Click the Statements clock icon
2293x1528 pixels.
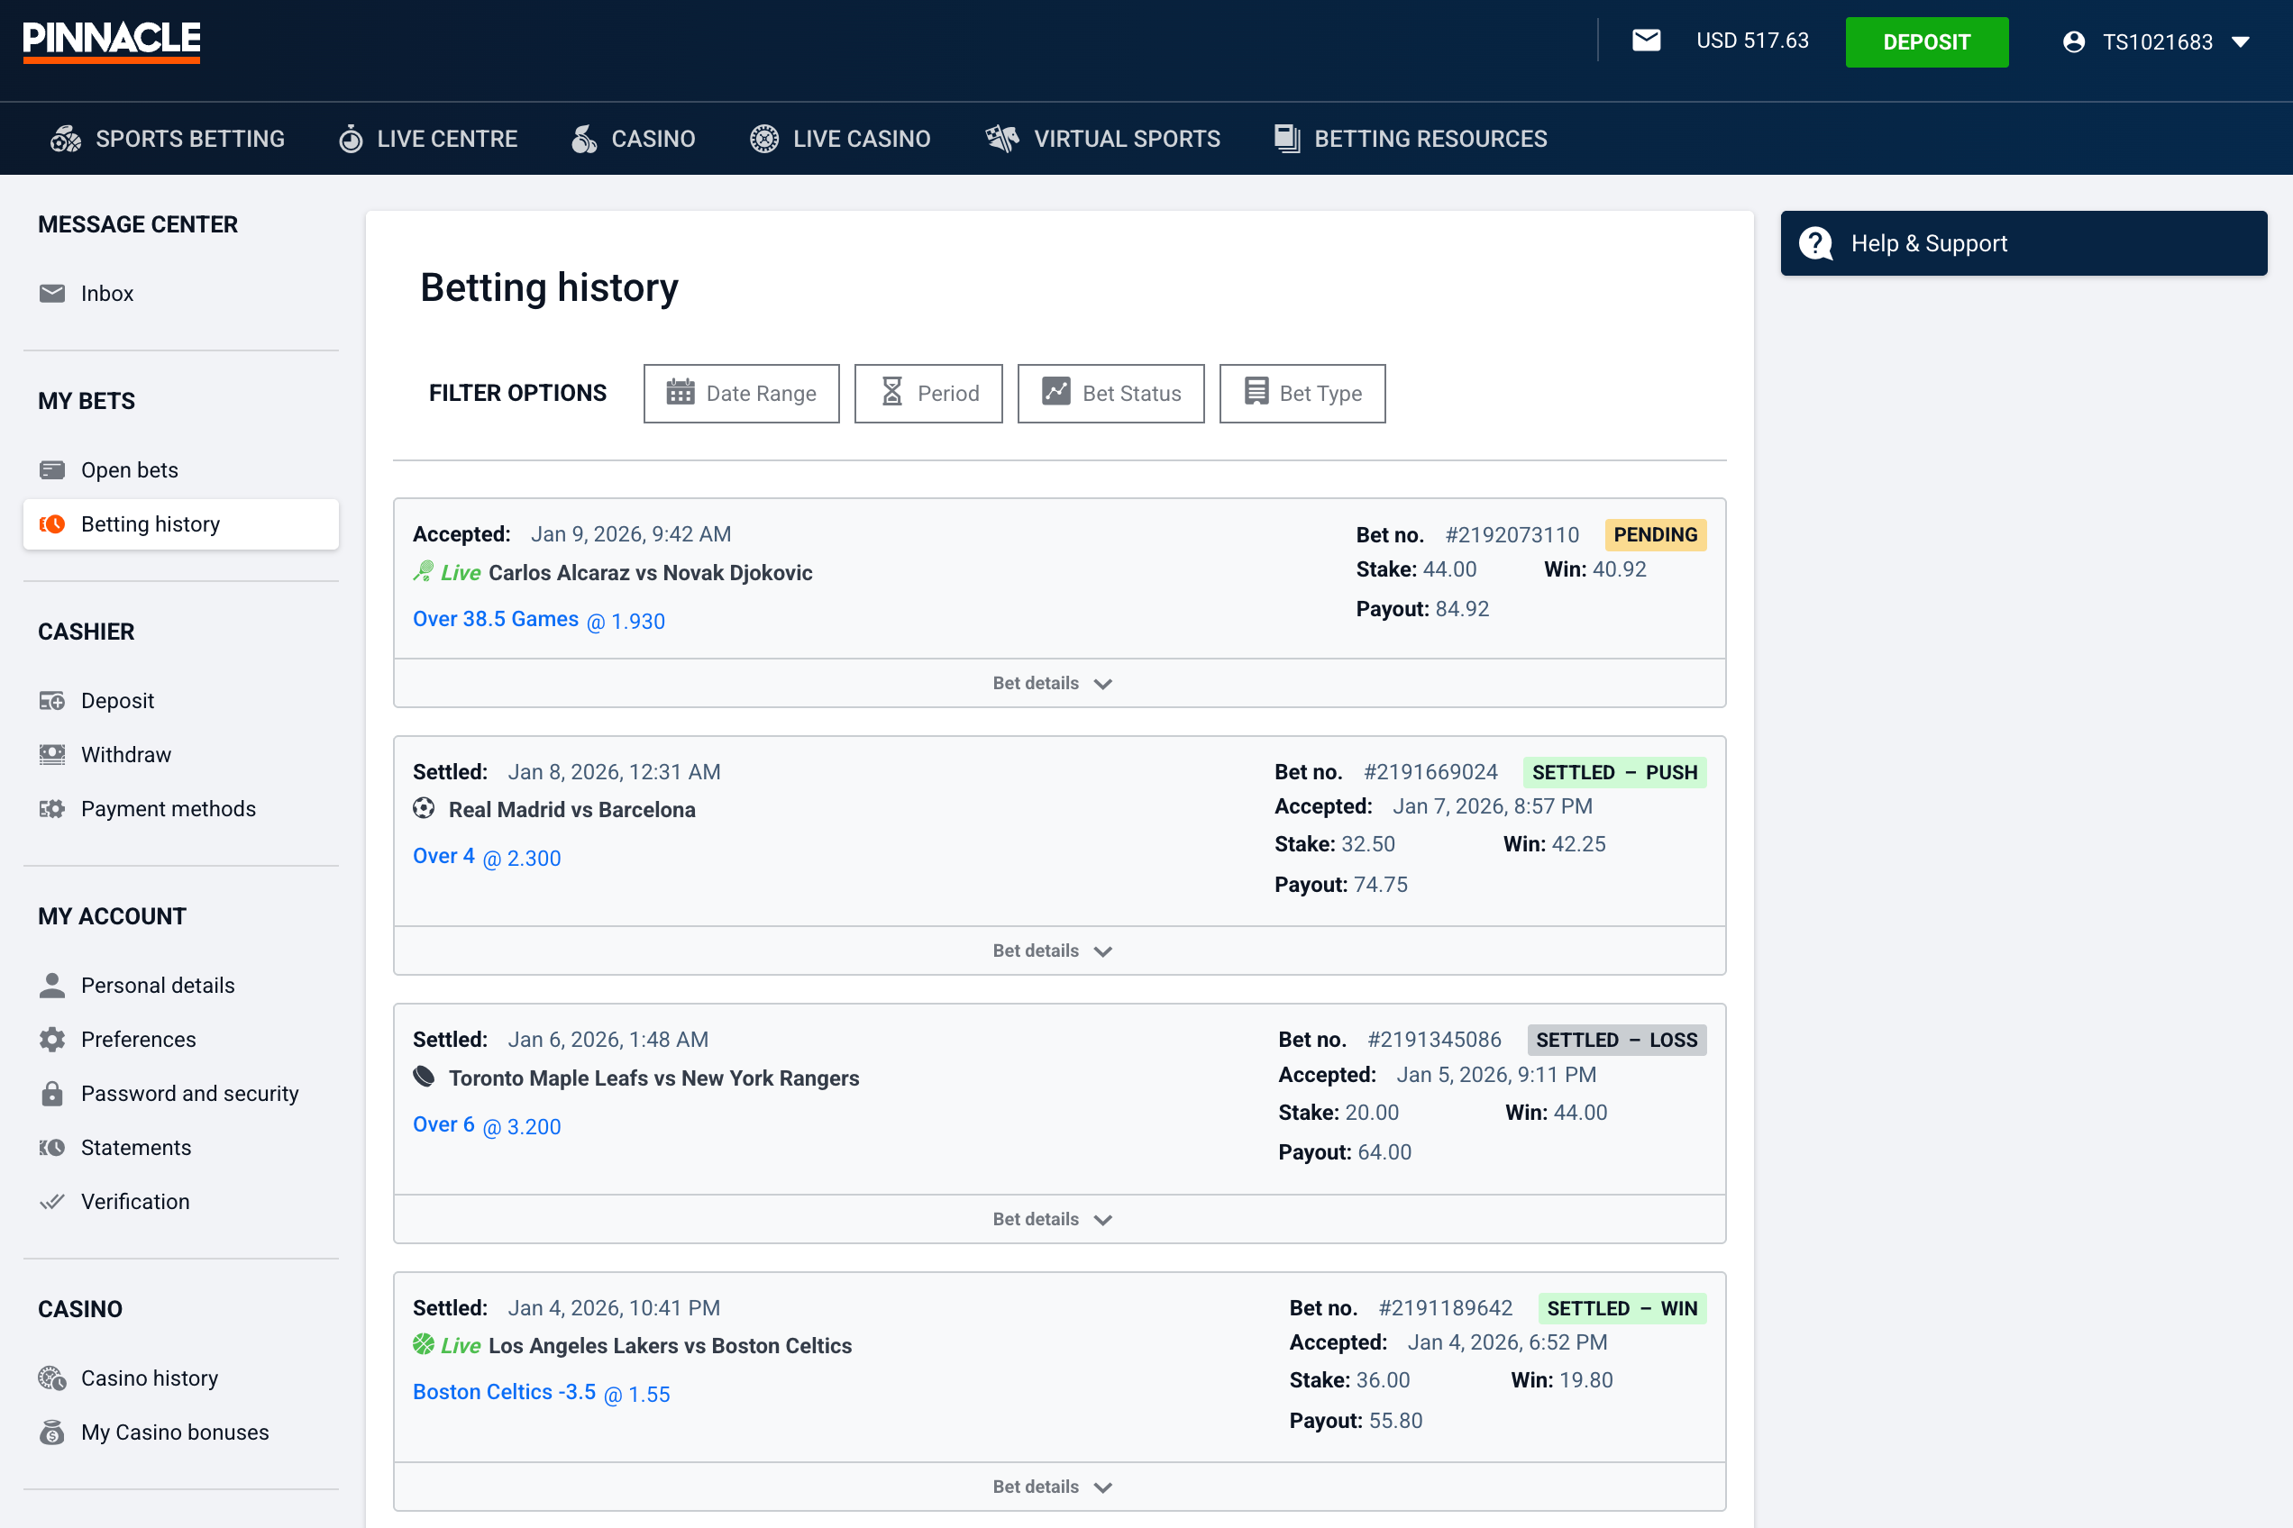(x=51, y=1147)
